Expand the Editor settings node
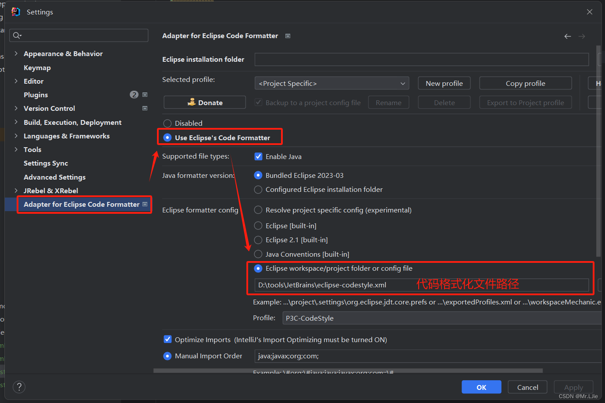Viewport: 605px width, 403px height. [16, 81]
